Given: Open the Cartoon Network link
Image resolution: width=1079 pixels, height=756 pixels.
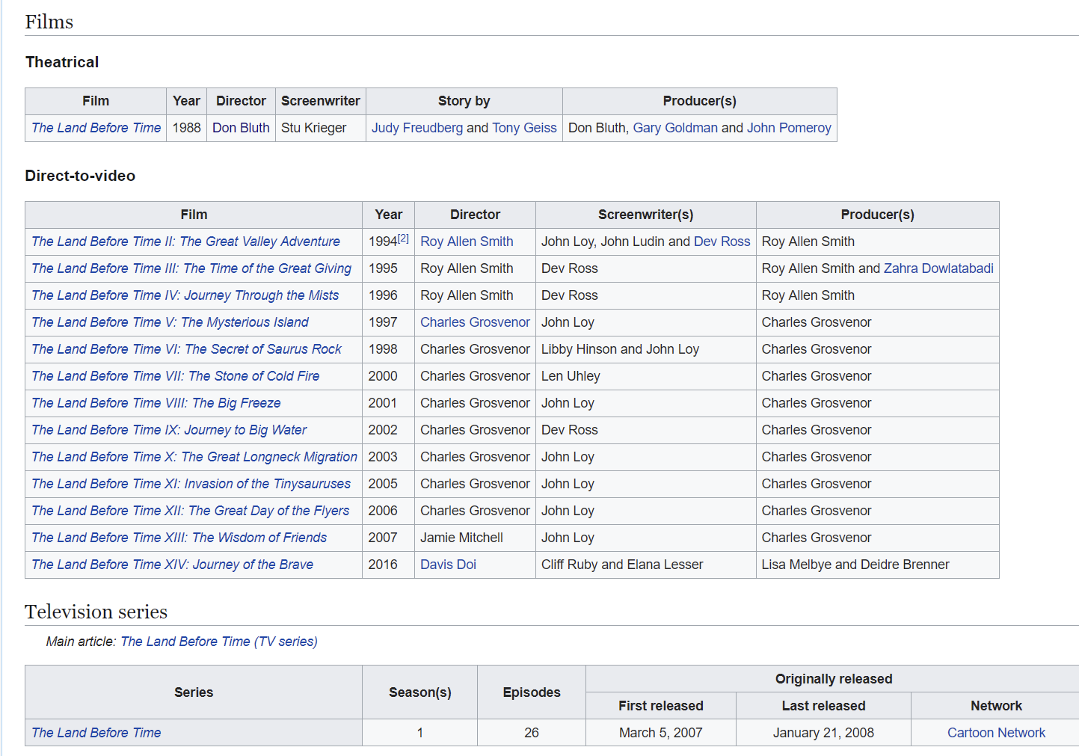Looking at the screenshot, I should tap(996, 733).
